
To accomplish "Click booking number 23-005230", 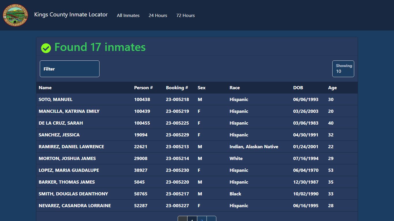I will pyautogui.click(x=177, y=170).
